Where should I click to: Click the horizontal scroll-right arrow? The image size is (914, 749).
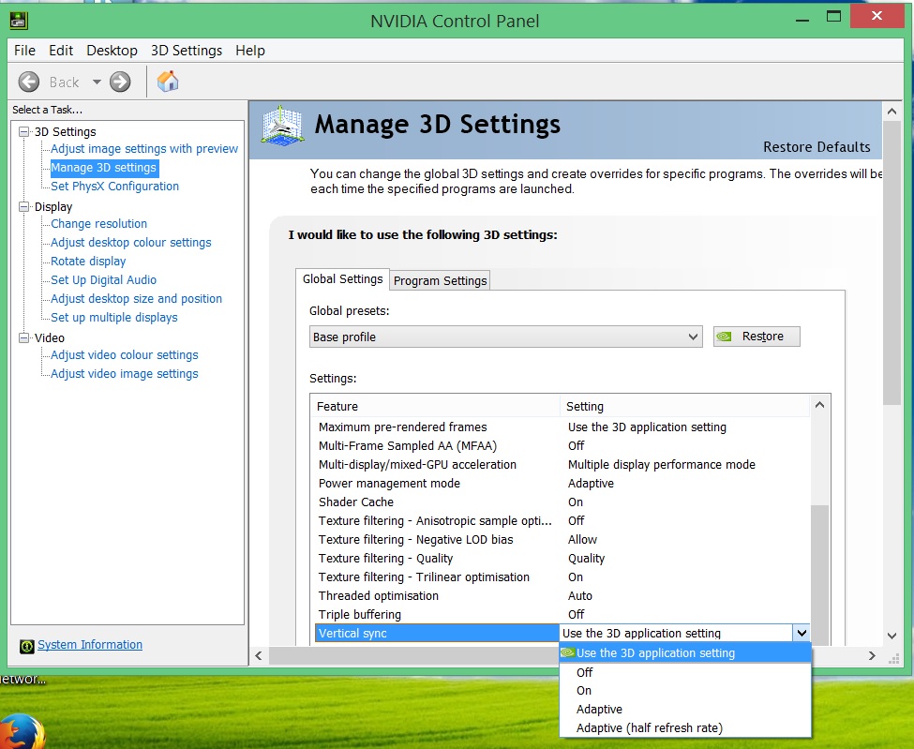[x=872, y=656]
